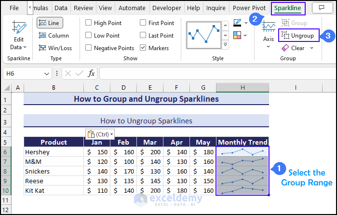Switch to the Power Pivot tab
This screenshot has height=215, width=337.
pos(249,8)
